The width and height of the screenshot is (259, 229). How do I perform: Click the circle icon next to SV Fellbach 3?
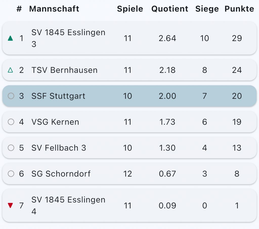(11, 148)
